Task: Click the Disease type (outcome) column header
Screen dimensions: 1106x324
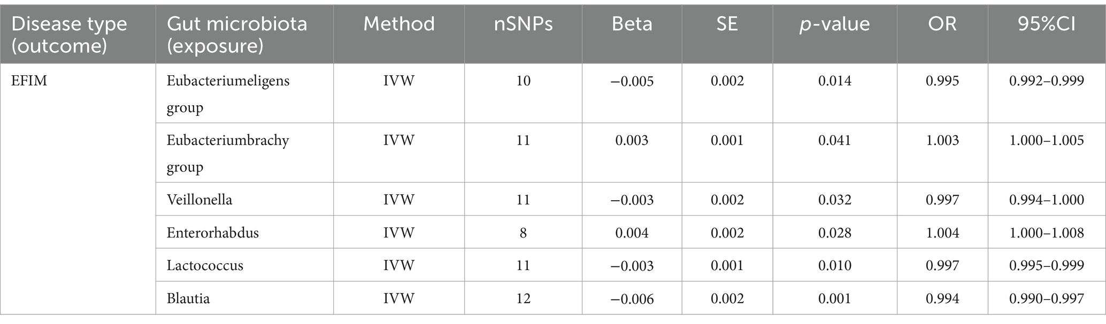Action: 70,35
